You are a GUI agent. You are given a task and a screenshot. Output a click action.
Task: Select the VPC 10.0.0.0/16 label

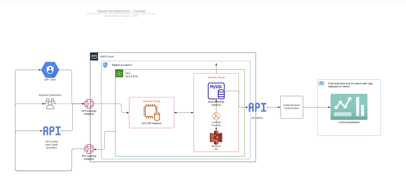(131, 75)
